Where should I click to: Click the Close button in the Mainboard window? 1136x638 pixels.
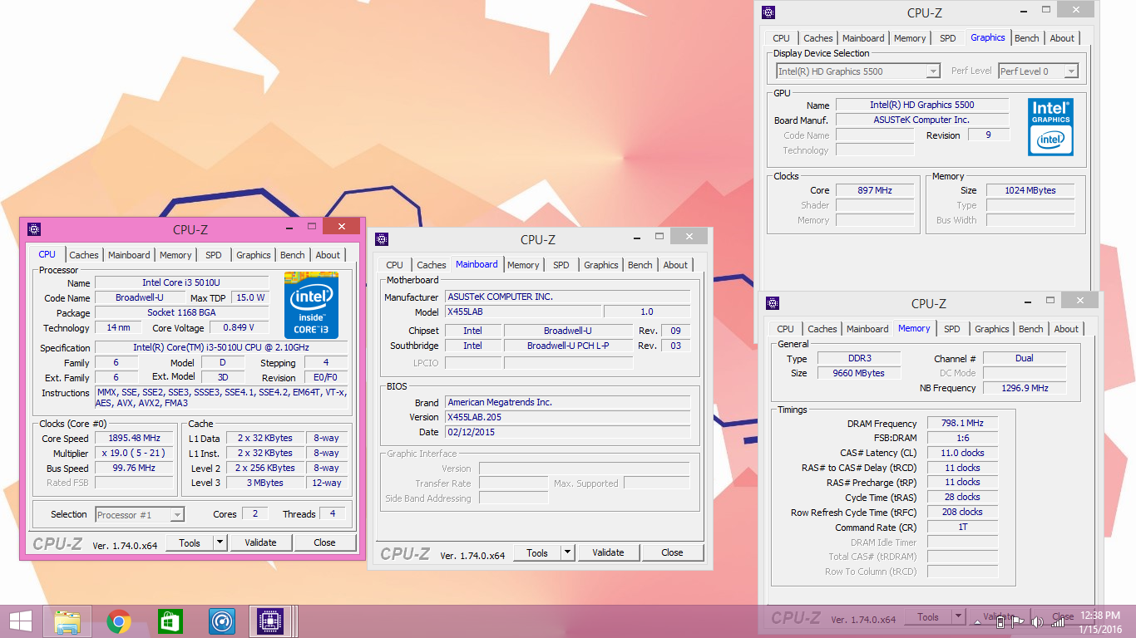point(673,552)
